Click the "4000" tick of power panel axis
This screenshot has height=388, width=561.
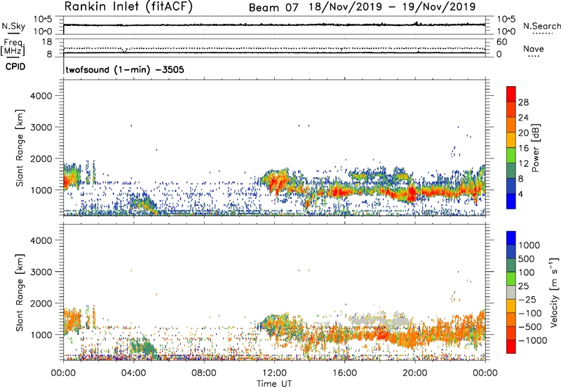[x=41, y=96]
